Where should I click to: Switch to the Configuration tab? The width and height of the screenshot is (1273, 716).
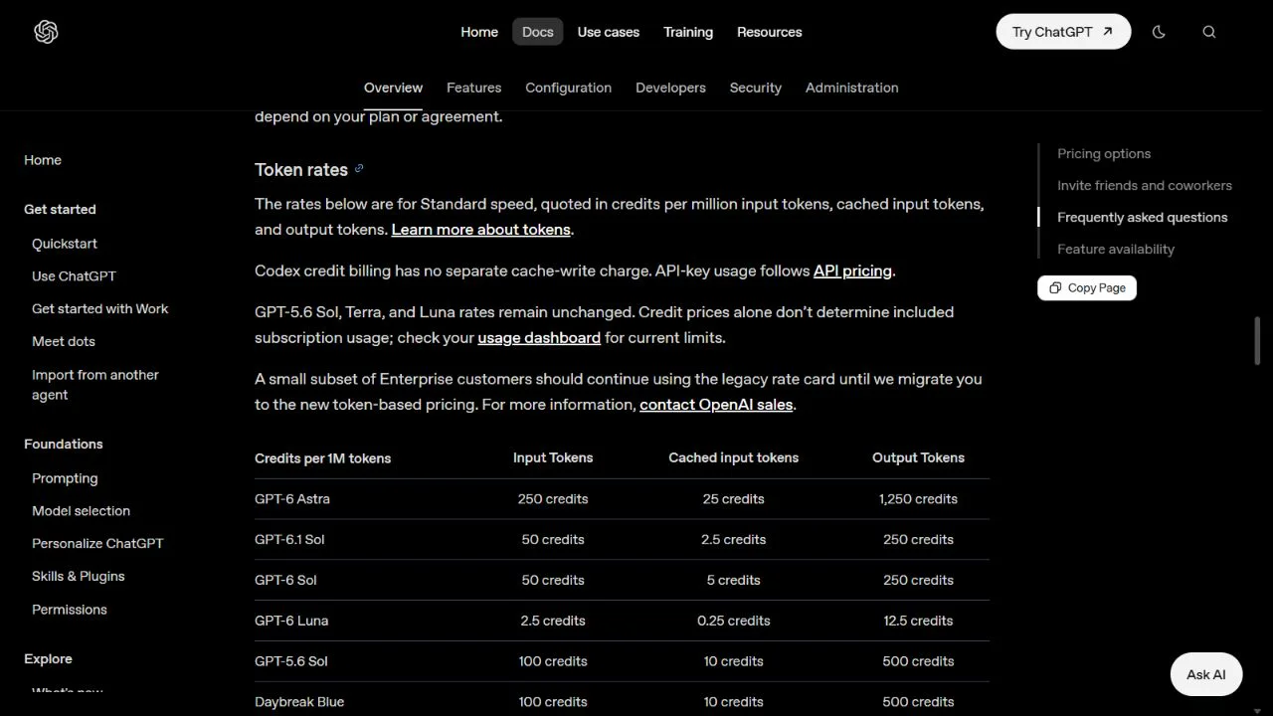[568, 88]
